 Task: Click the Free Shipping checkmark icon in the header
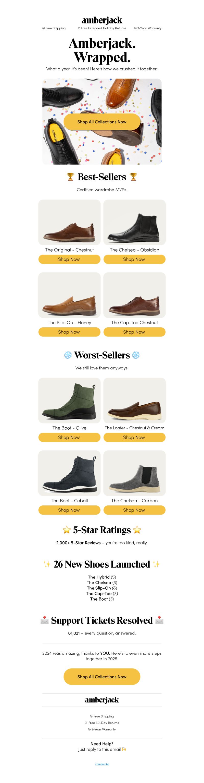point(43,28)
